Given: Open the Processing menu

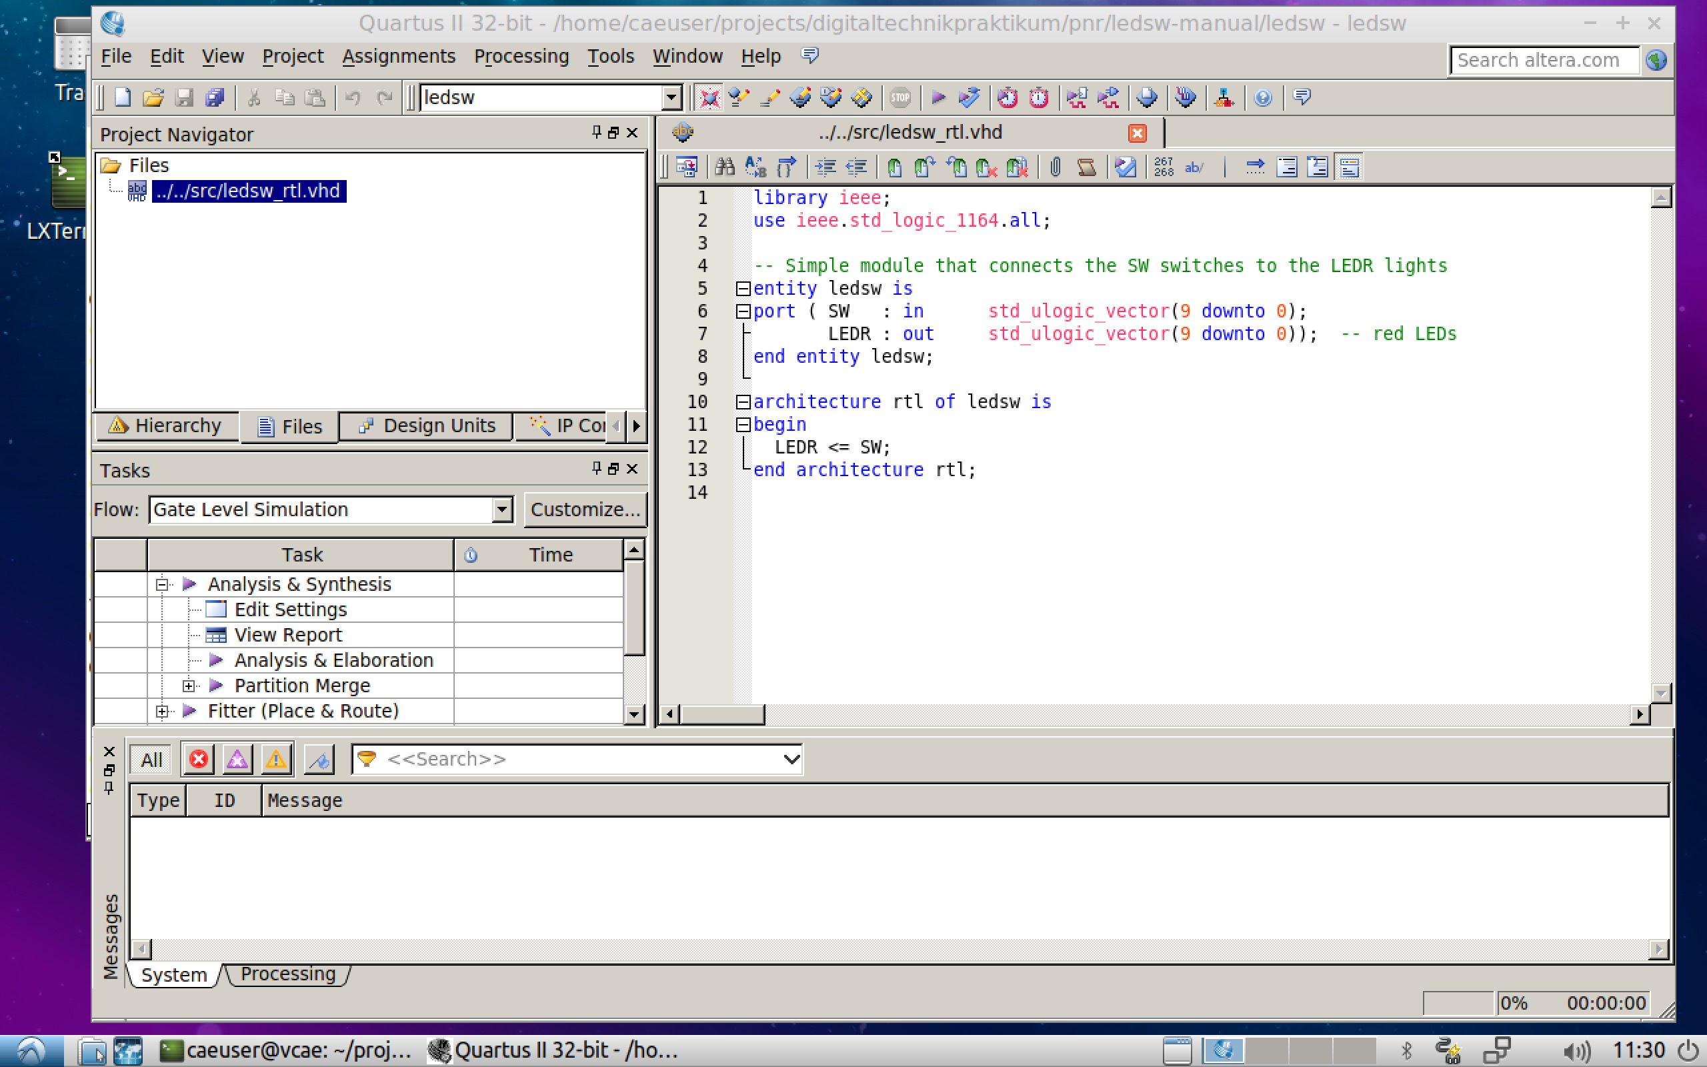Looking at the screenshot, I should (x=520, y=57).
